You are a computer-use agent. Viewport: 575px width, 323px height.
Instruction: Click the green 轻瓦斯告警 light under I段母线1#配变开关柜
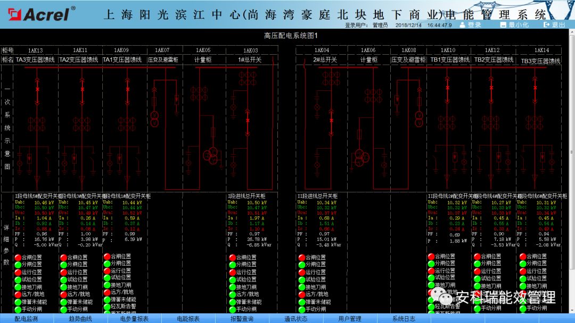107,306
